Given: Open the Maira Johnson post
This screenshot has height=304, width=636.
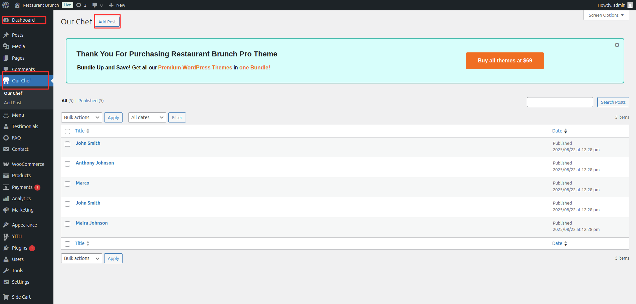Looking at the screenshot, I should (92, 223).
